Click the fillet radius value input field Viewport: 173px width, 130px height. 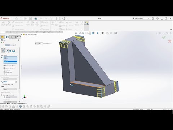[x=9, y=82]
